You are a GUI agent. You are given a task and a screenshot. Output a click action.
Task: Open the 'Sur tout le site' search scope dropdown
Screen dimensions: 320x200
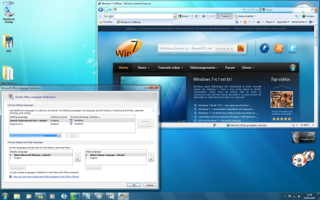pos(224,49)
